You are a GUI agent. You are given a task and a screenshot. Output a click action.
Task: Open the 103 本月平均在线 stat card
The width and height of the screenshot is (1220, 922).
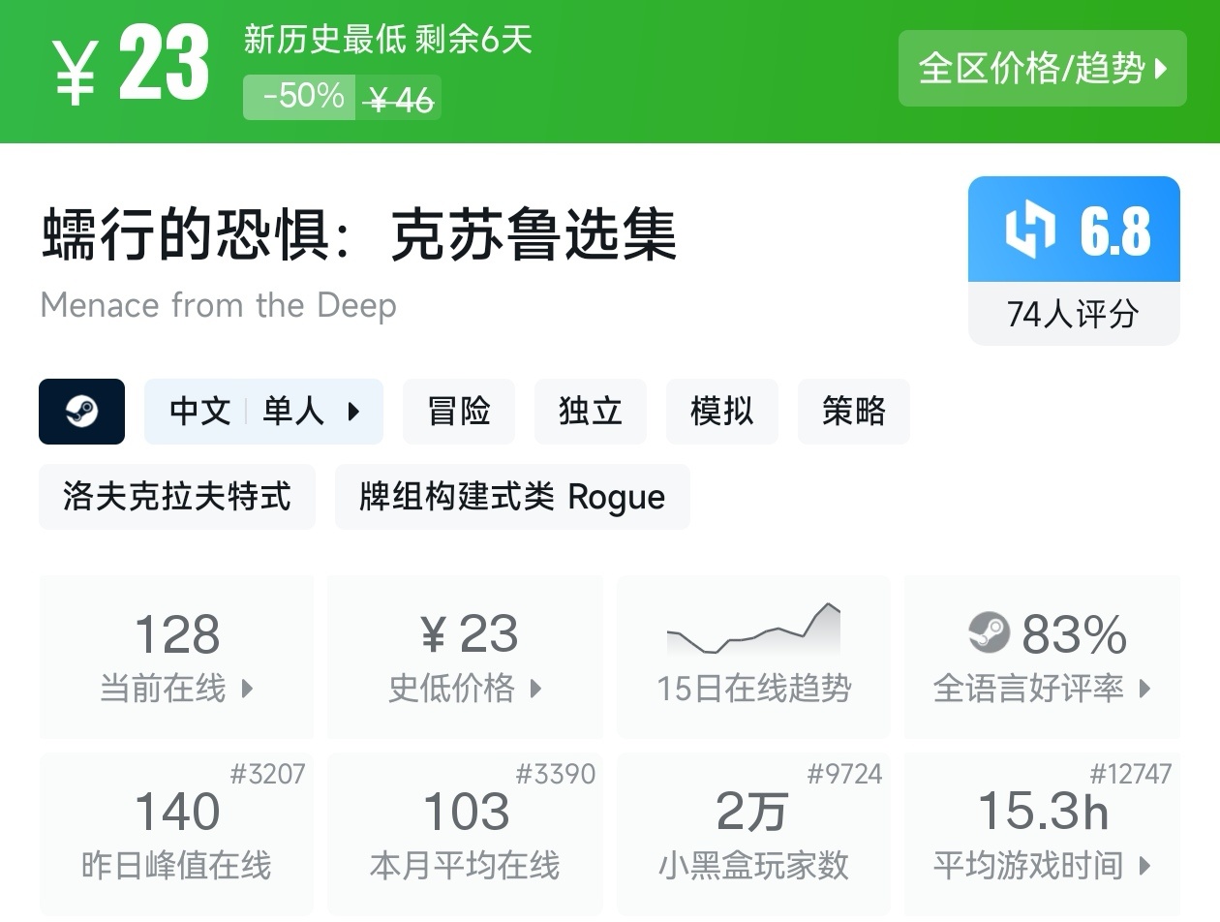point(466,834)
